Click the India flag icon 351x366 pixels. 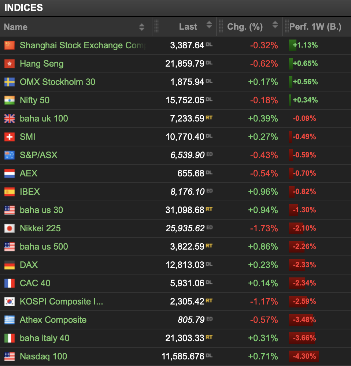pyautogui.click(x=10, y=100)
